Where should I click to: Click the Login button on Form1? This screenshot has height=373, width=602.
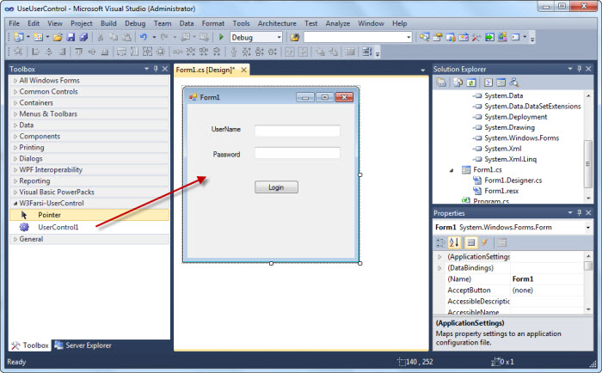click(276, 187)
